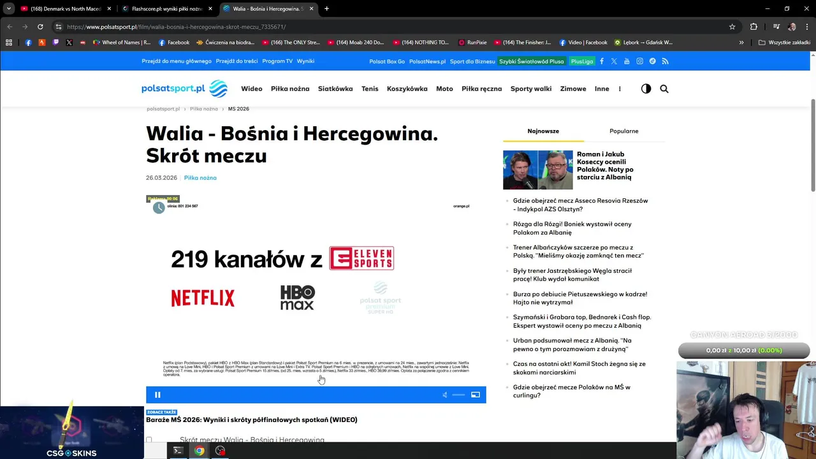
Task: Open the RunPixie bookmark
Action: tap(472, 43)
